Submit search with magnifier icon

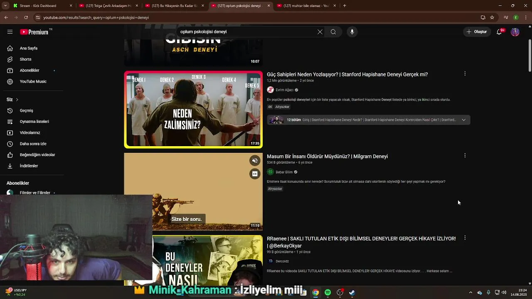pyautogui.click(x=333, y=32)
